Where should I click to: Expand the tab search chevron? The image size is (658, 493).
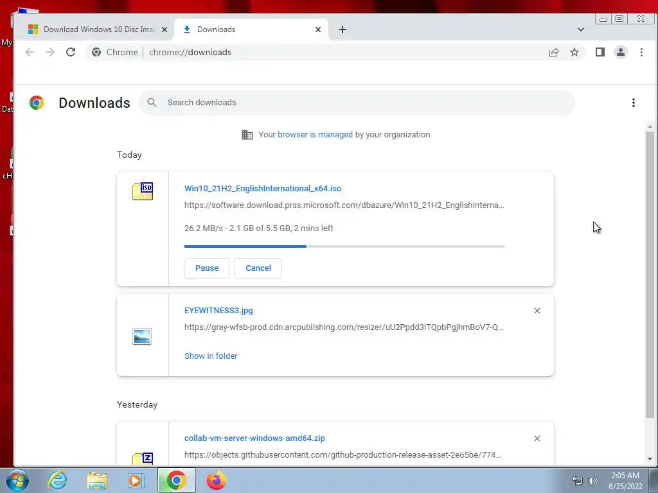[x=581, y=30]
